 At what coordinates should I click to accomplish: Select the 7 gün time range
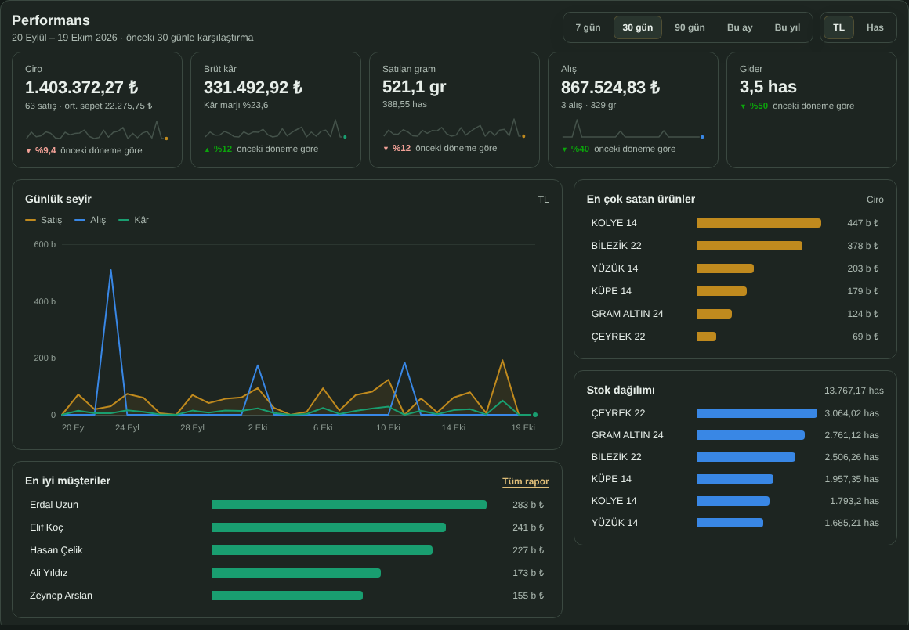[x=587, y=27]
